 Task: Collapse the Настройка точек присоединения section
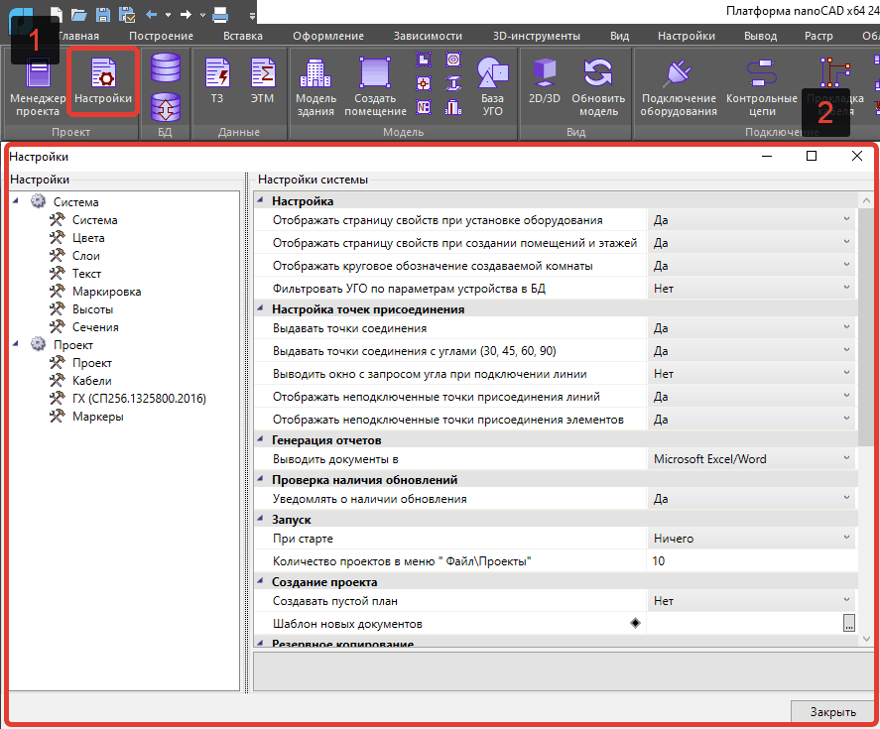262,309
